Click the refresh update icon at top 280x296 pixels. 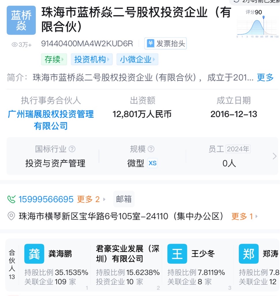click(x=236, y=1)
